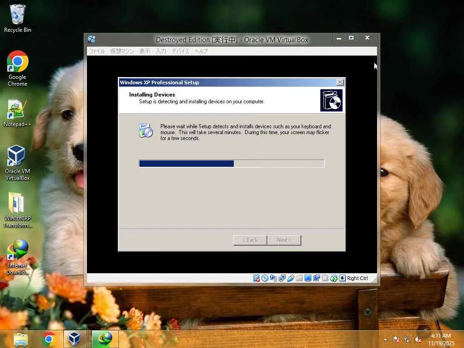Click the network adapters icon in VirtualBox status bar
This screenshot has width=464, height=348.
[282, 278]
